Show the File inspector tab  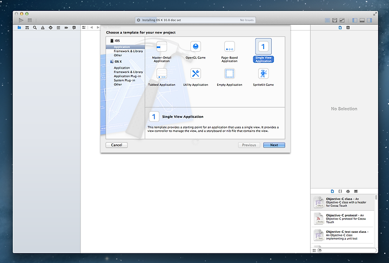(x=340, y=28)
